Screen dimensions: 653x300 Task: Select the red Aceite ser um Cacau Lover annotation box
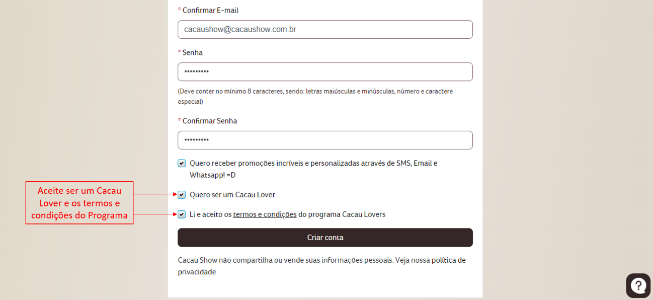point(79,203)
